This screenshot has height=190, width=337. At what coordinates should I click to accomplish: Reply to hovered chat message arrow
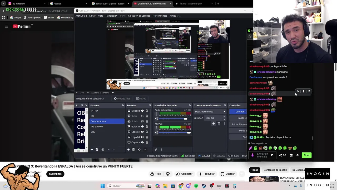(x=298, y=91)
